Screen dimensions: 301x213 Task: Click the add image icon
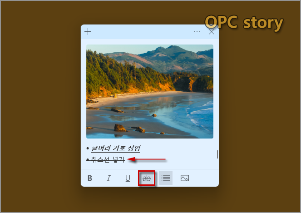[185, 178]
